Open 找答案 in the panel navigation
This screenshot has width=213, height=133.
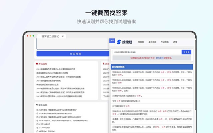pyautogui.click(x=141, y=42)
